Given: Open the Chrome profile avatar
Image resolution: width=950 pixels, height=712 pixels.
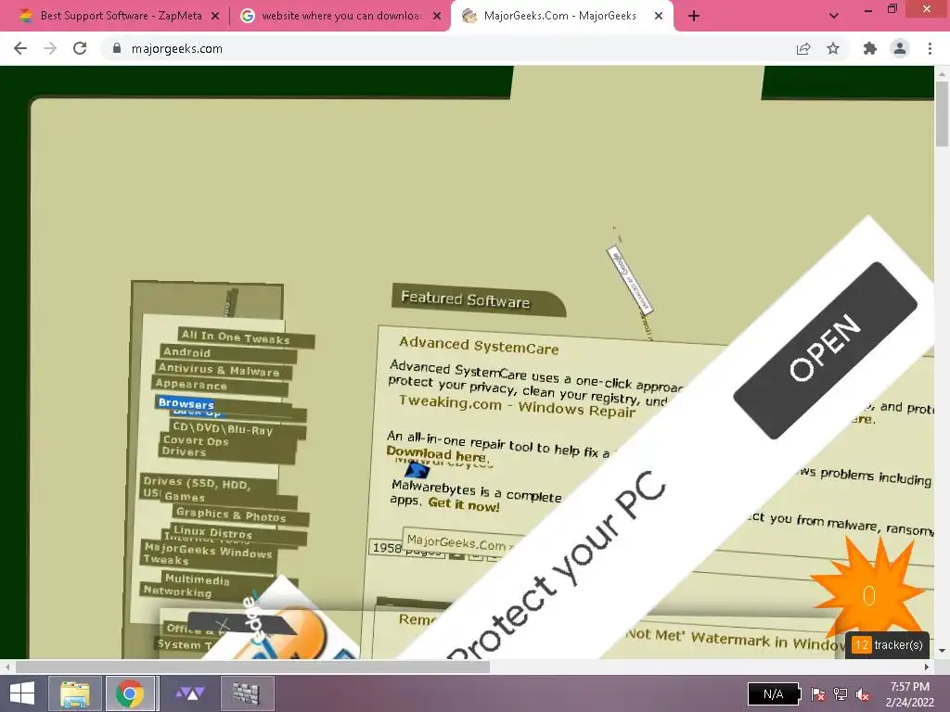Looking at the screenshot, I should (900, 48).
